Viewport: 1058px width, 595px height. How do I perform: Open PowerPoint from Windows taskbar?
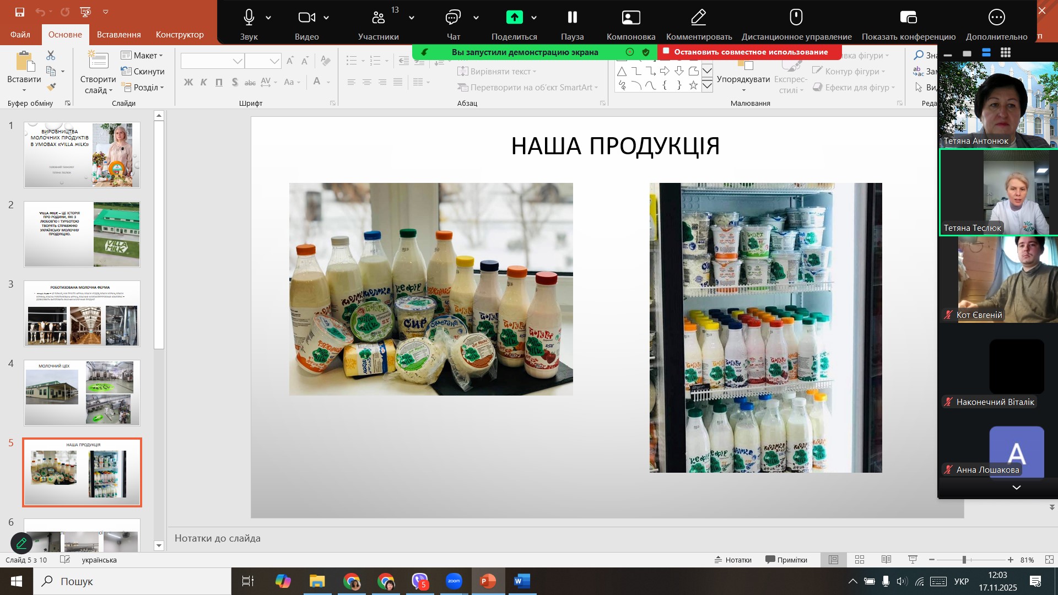(488, 581)
